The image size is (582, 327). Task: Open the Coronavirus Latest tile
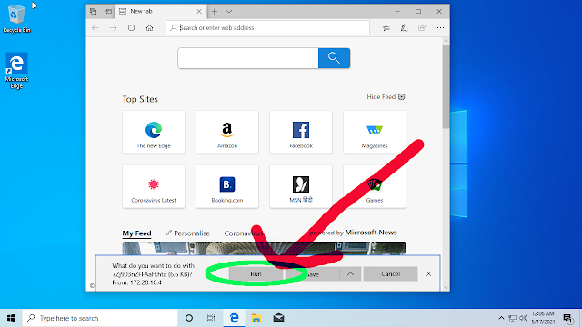(154, 186)
